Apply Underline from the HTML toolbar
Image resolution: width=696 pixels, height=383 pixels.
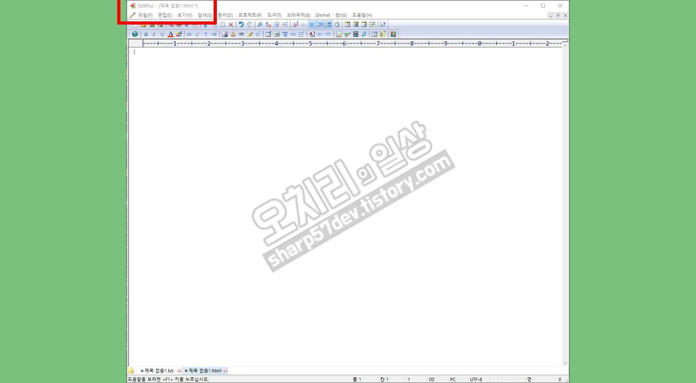click(x=162, y=34)
